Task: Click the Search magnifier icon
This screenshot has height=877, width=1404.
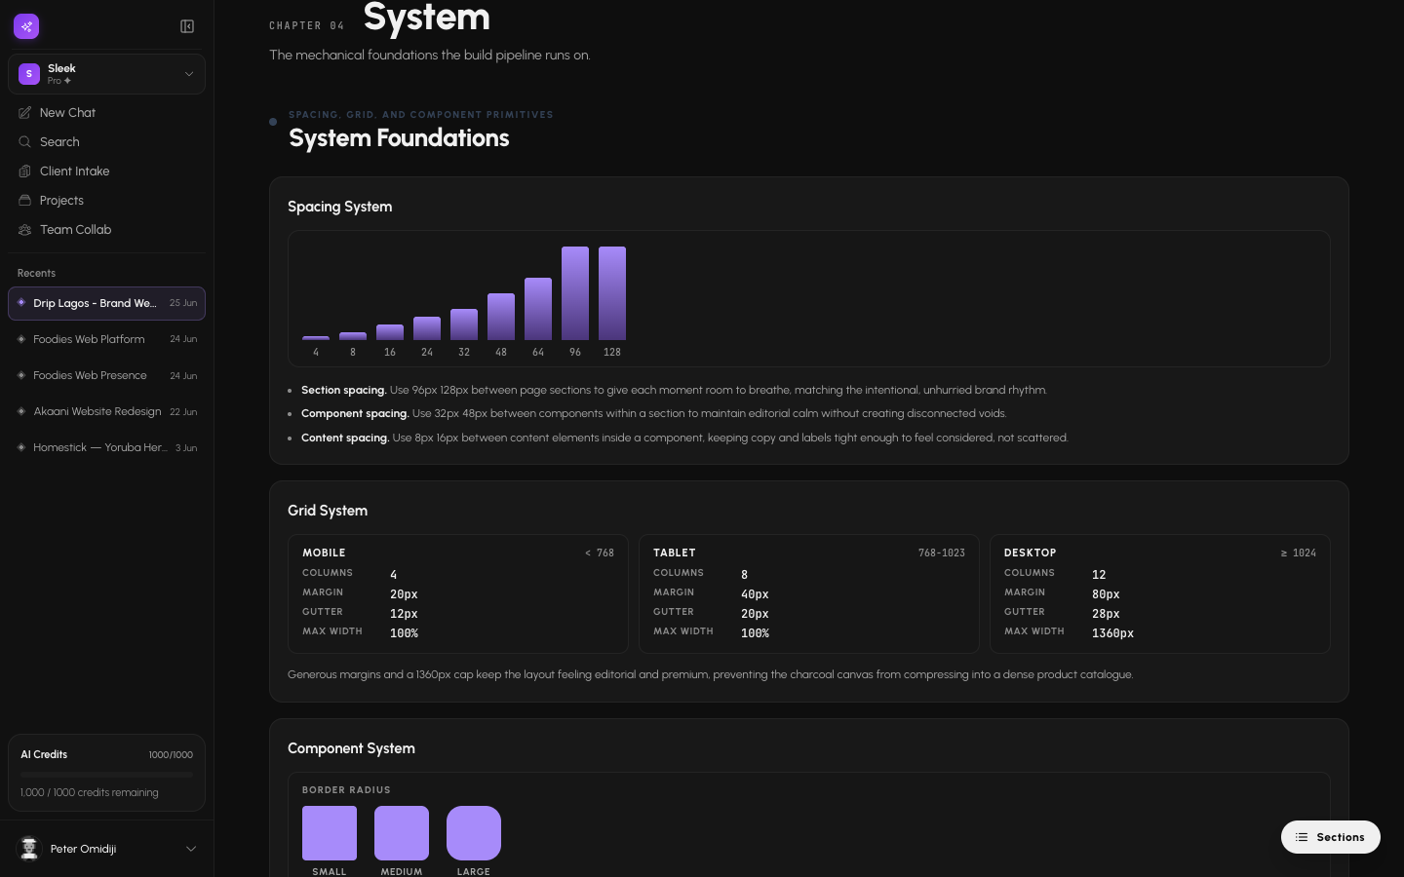Action: (25, 142)
